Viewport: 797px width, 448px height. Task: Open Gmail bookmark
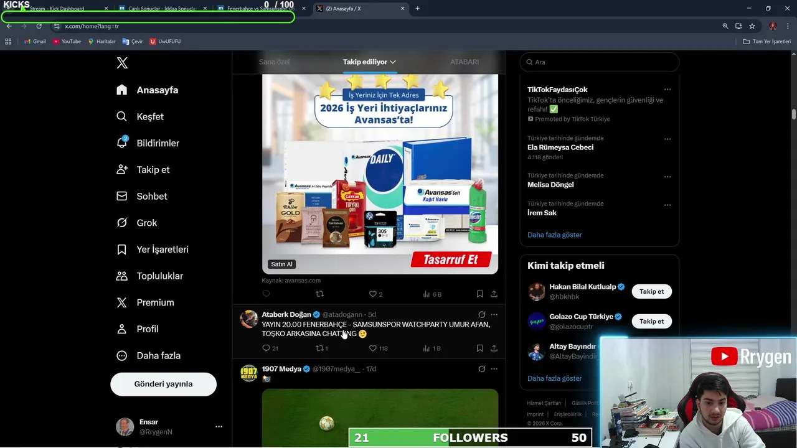35,41
